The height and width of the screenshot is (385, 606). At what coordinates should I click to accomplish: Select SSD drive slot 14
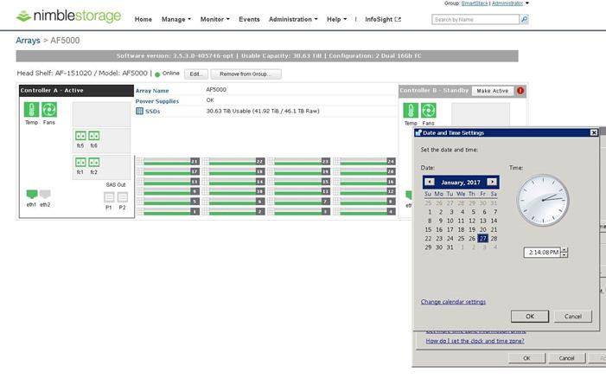pyautogui.click(x=233, y=182)
